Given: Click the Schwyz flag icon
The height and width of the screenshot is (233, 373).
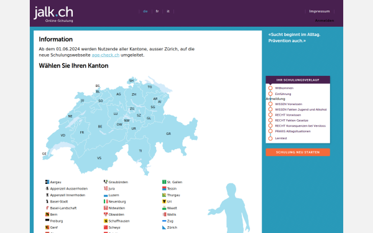Looking at the screenshot, I should tap(106, 227).
